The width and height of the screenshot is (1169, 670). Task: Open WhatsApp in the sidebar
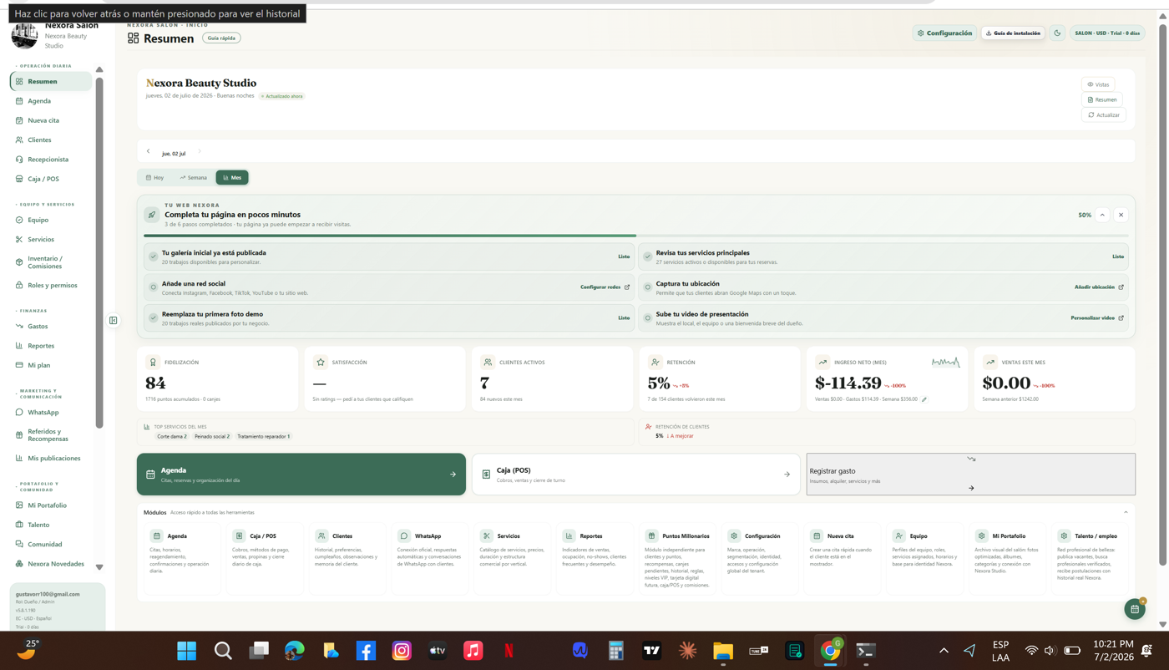(x=43, y=412)
